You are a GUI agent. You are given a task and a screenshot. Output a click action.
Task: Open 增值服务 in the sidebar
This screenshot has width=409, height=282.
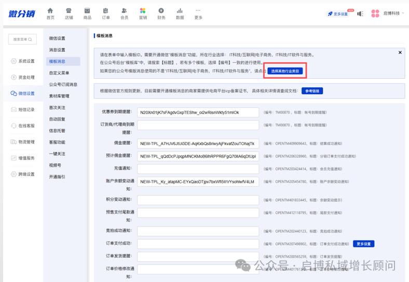(x=23, y=158)
